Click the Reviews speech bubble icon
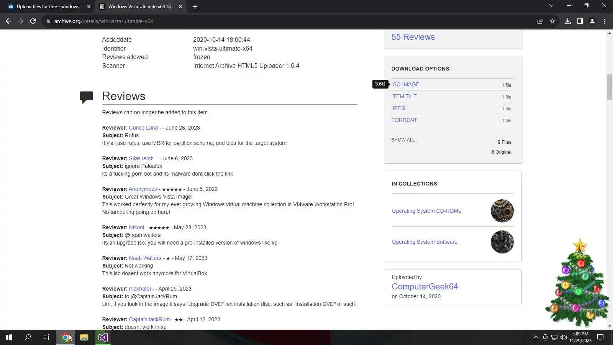Viewport: 613px width, 345px height. 87,97
